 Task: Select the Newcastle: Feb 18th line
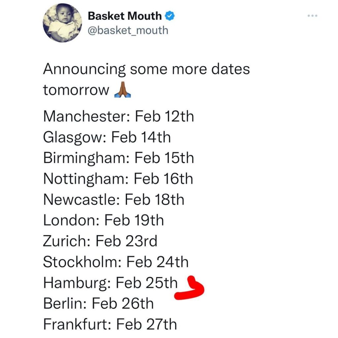[114, 200]
